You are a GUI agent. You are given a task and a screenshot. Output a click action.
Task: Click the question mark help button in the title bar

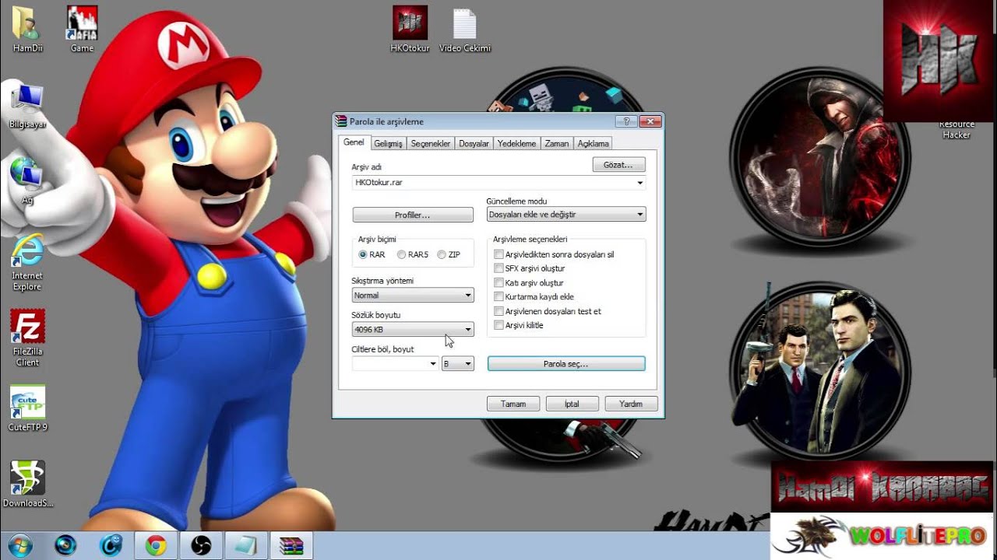click(626, 121)
